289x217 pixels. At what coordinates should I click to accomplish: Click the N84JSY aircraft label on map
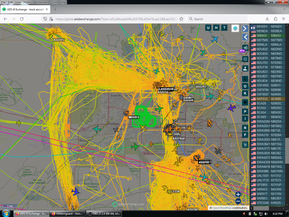(x=134, y=117)
